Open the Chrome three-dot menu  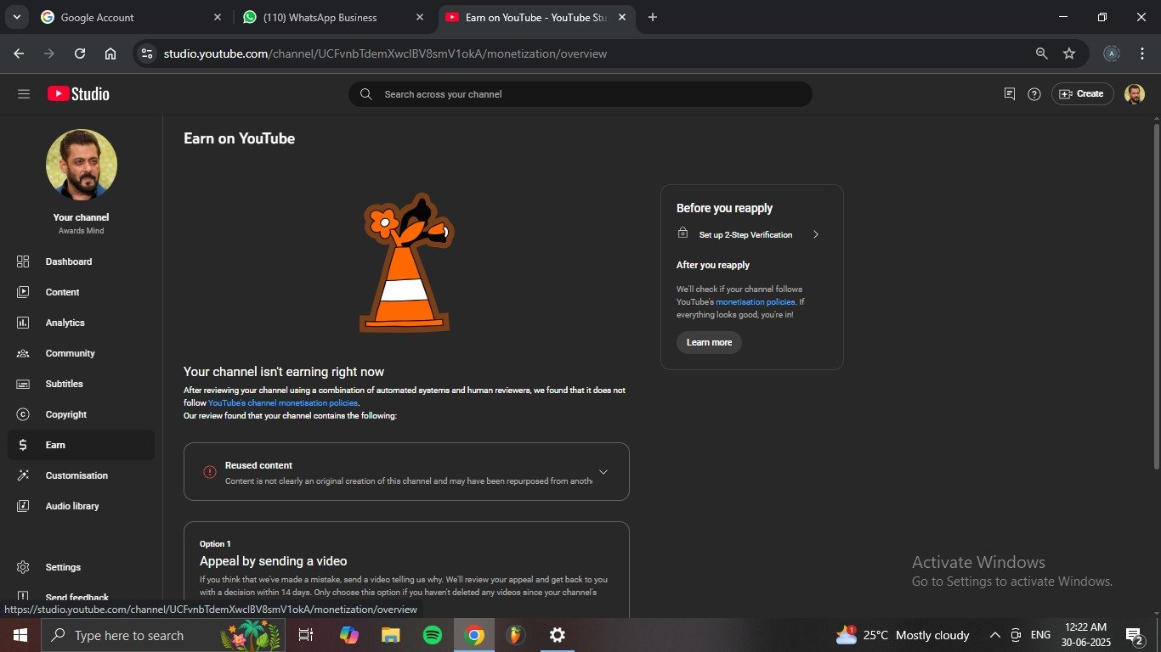coord(1142,53)
